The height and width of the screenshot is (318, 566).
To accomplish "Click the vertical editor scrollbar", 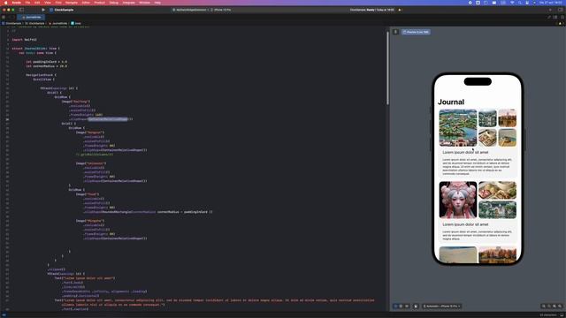I will tap(387, 69).
